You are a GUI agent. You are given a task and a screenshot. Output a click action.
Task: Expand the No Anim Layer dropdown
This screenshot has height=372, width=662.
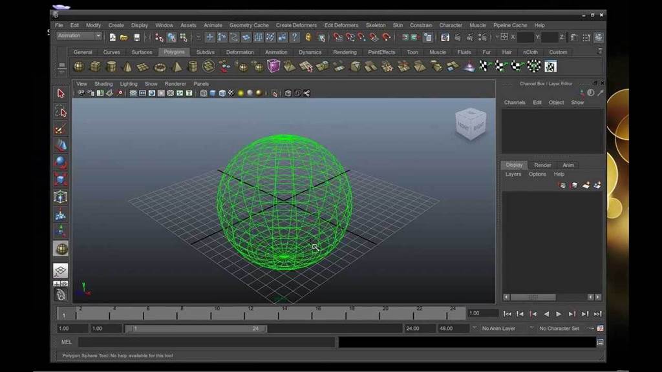click(506, 329)
